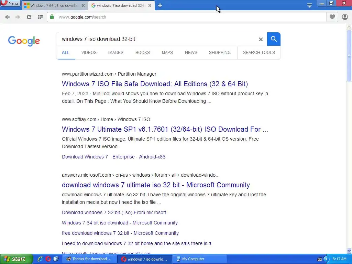Open Download windows 7 32 bit (.iso) From microsoft
This screenshot has width=352, height=264.
[114, 212]
